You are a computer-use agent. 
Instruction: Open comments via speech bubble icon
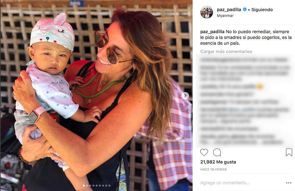coord(217,152)
